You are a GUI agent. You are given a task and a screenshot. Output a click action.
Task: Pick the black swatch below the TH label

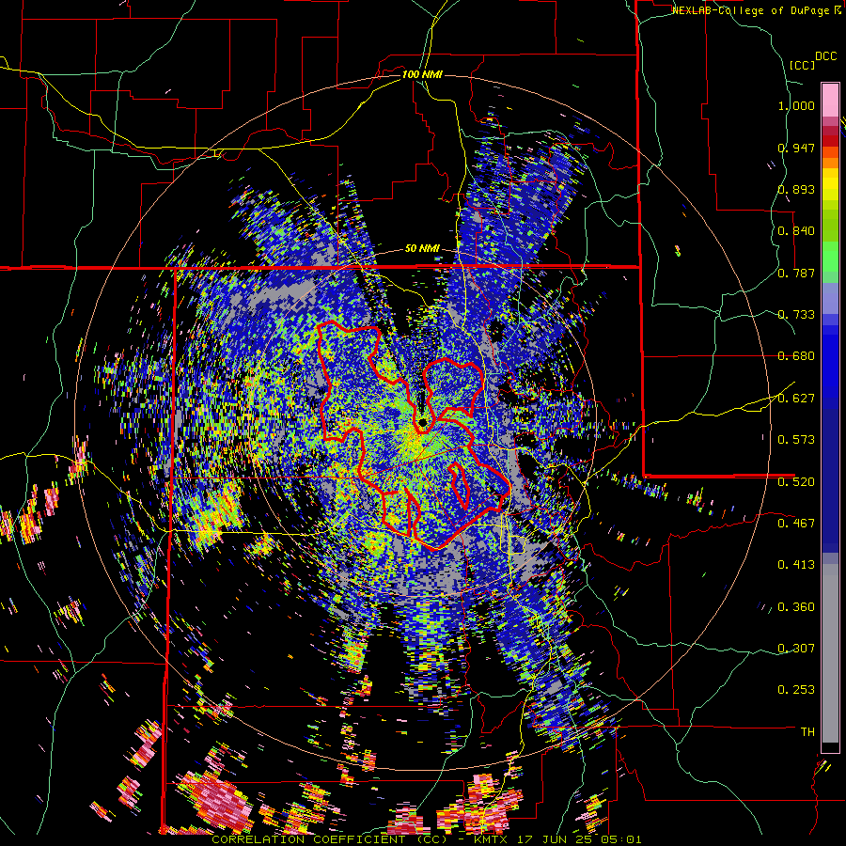(x=830, y=747)
